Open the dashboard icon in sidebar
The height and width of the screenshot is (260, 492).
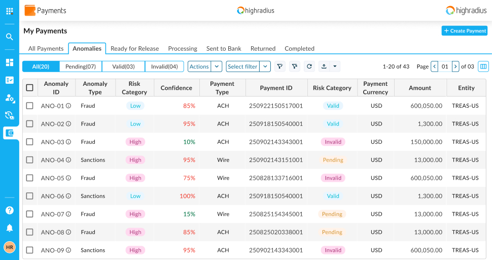[9, 62]
